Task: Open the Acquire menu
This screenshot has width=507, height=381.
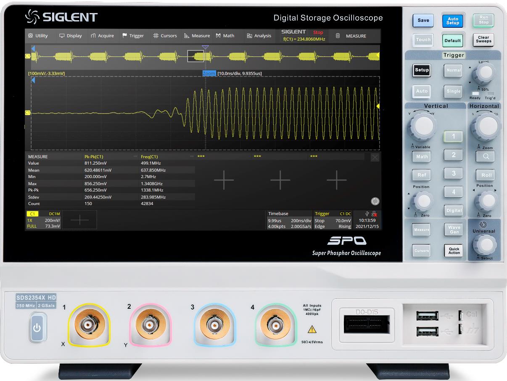Action: point(102,36)
